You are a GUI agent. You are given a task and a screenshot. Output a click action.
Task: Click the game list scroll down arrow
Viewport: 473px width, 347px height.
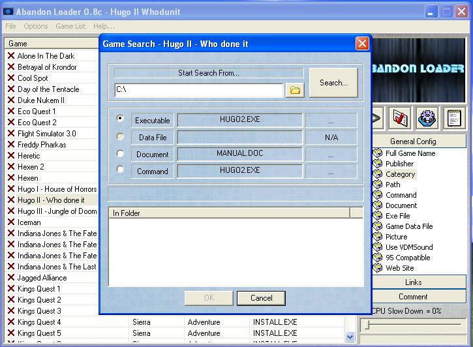(350, 337)
